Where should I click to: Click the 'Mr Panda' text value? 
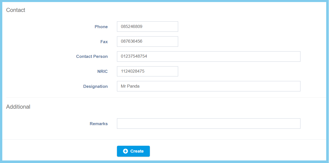coord(130,86)
